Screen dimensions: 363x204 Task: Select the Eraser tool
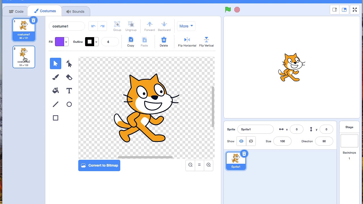69,77
